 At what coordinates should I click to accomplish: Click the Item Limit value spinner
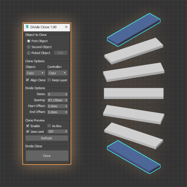point(66,131)
